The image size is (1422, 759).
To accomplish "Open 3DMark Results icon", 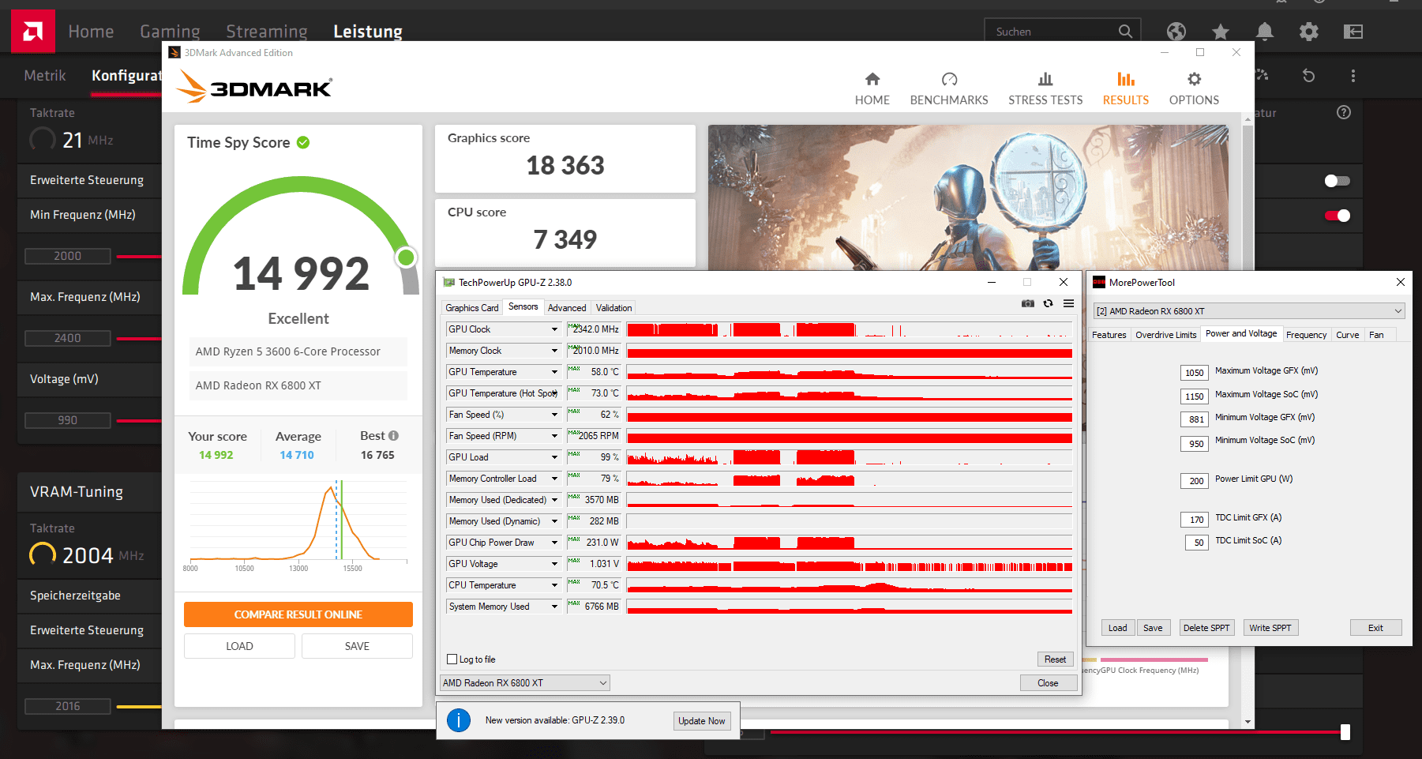I will click(x=1126, y=79).
